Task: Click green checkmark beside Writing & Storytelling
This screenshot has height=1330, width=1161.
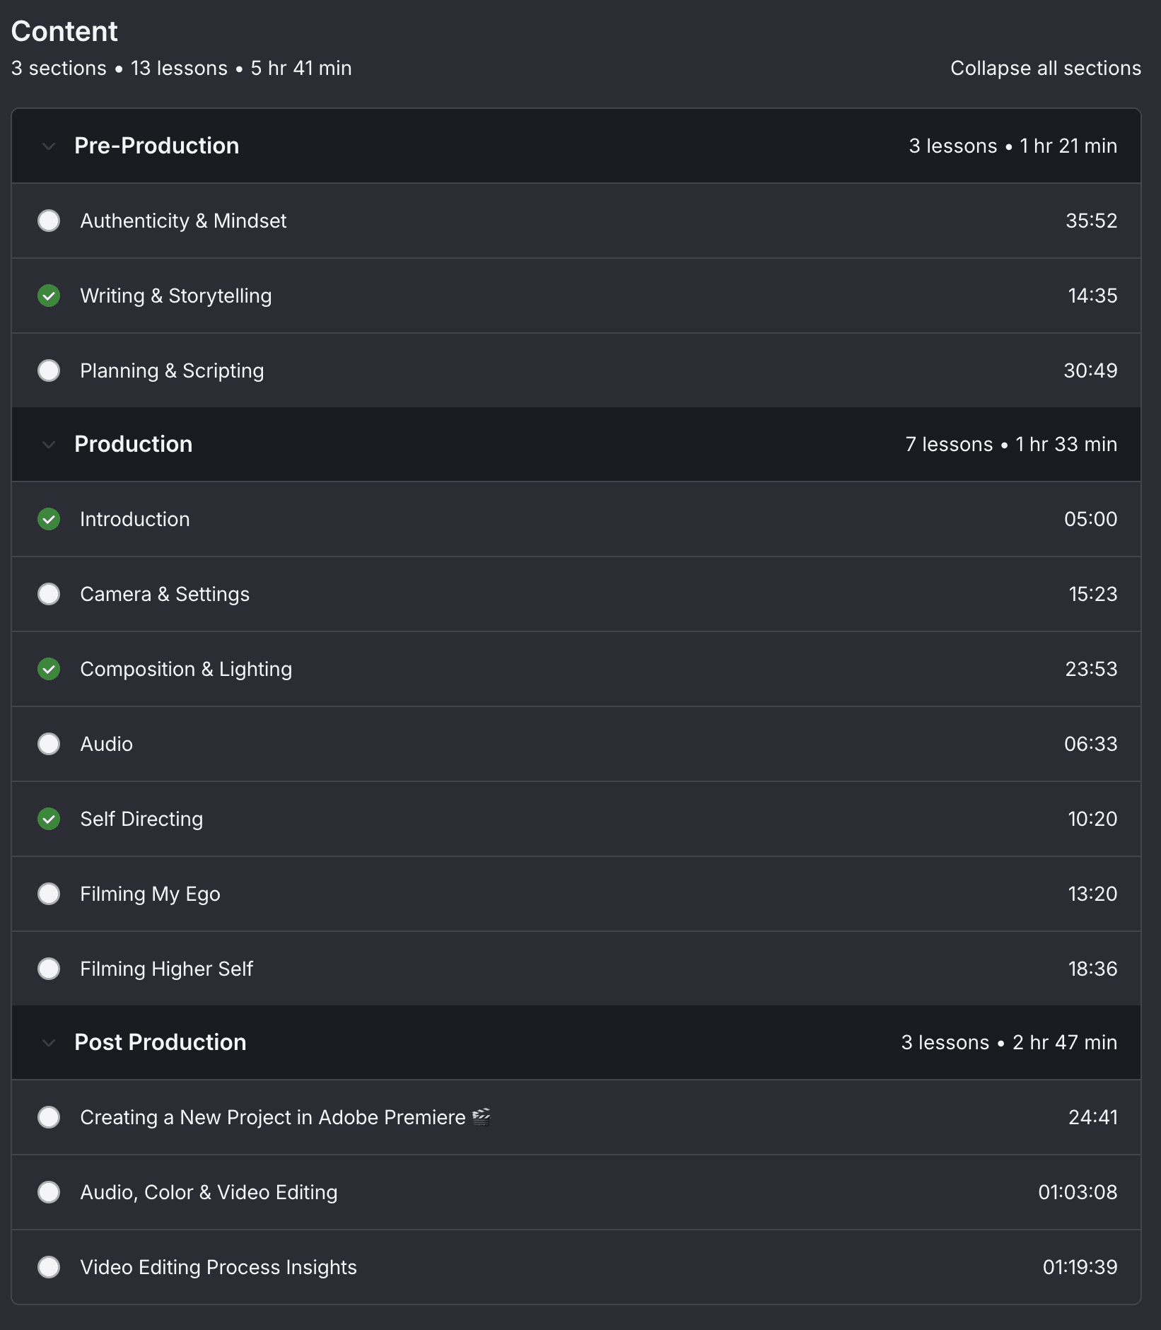Action: (x=49, y=296)
